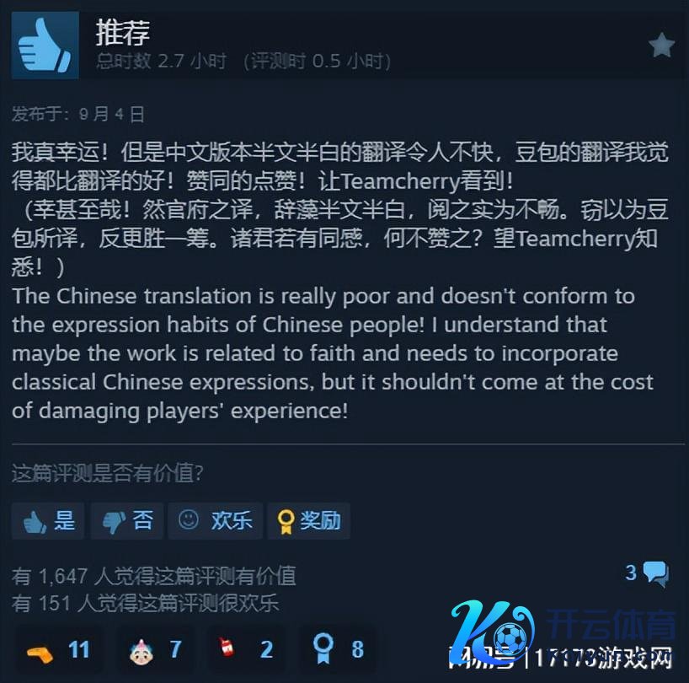This screenshot has height=683, width=689.
Task: Click the smiley face on the 欢乐 button
Action: click(189, 519)
